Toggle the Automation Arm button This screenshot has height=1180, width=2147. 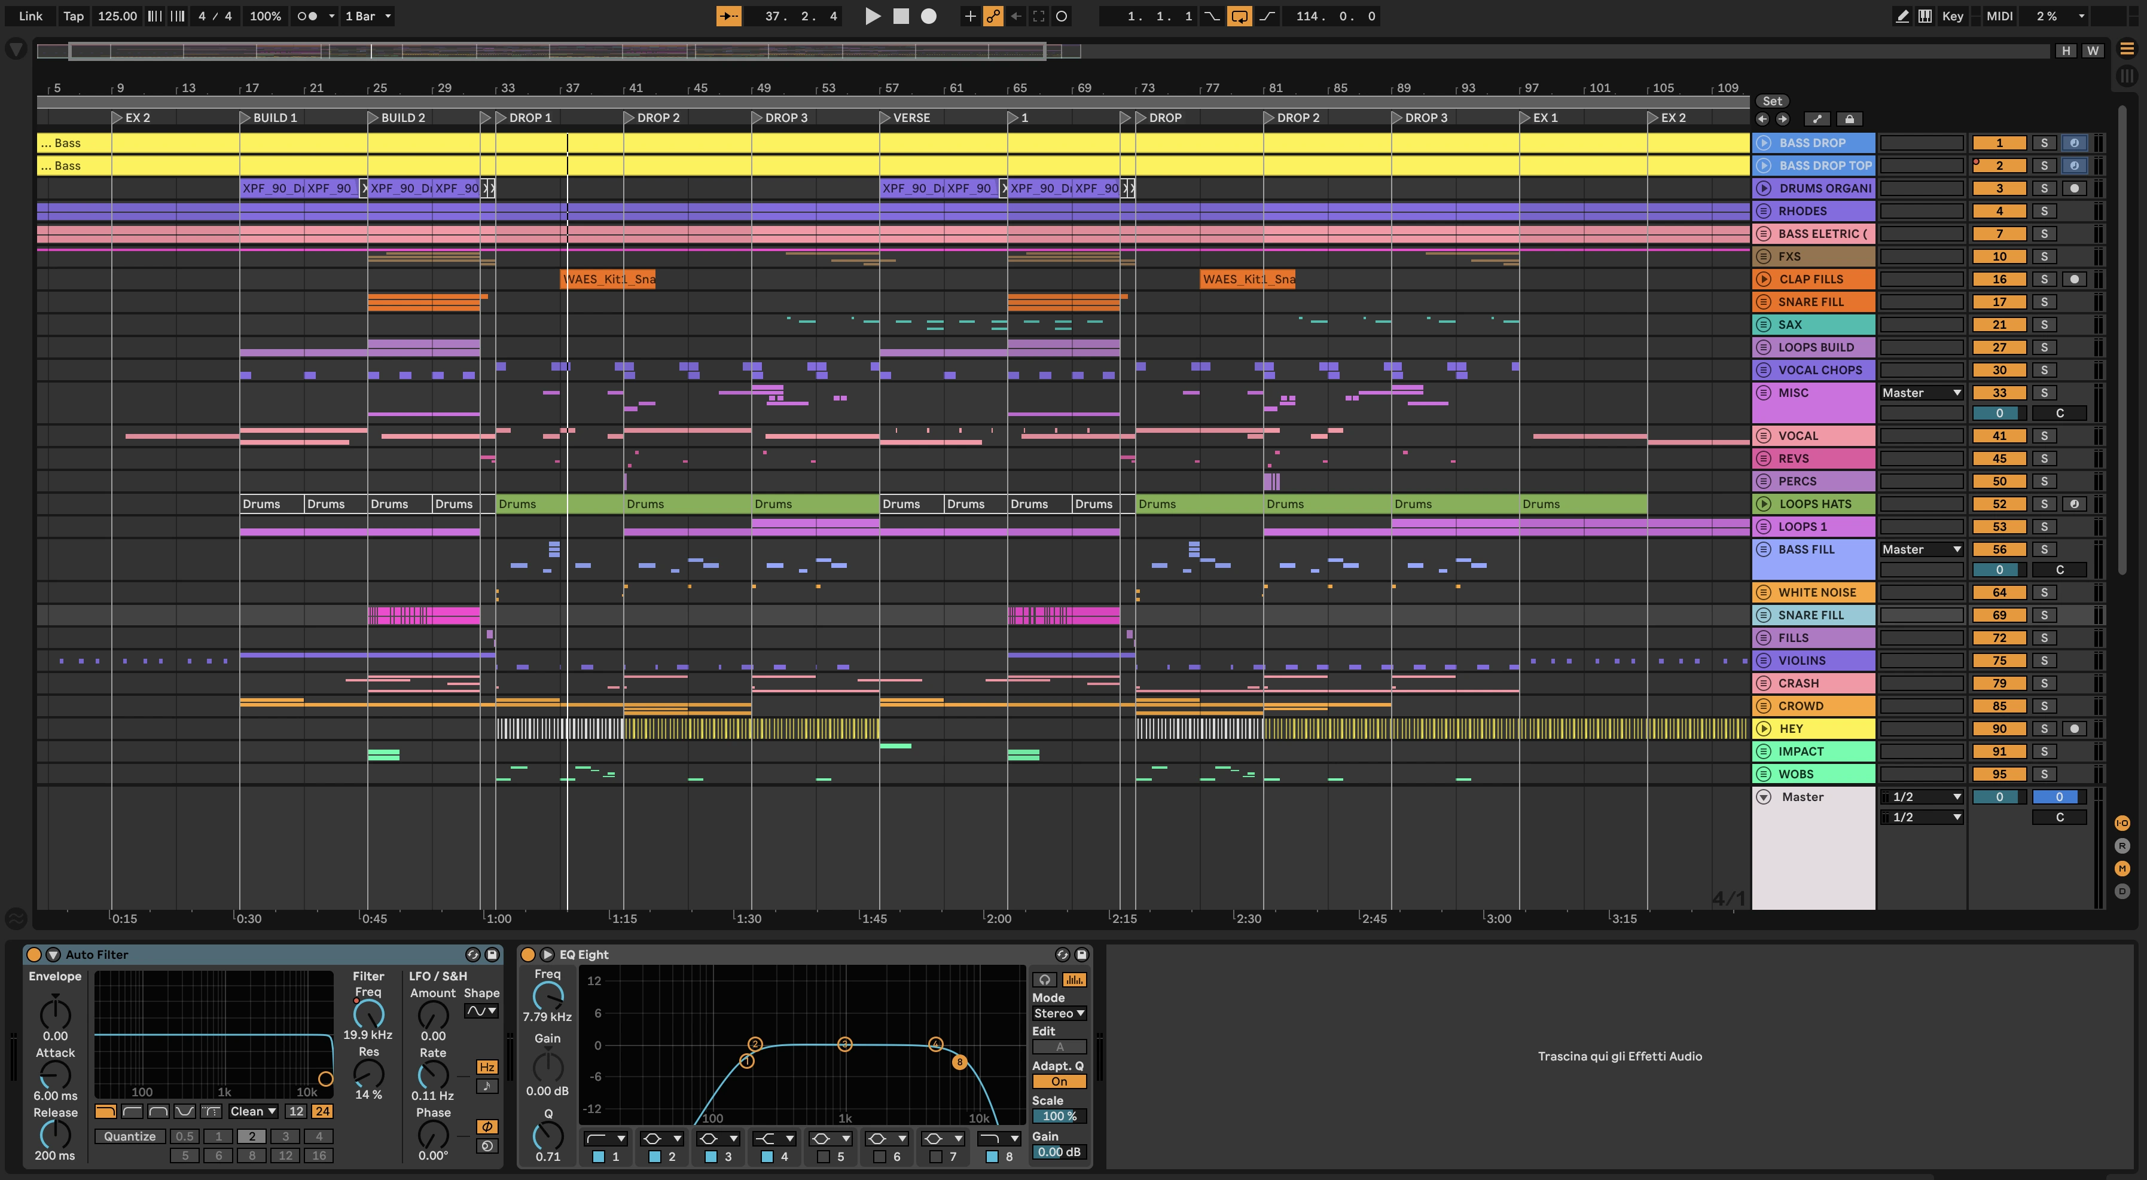pyautogui.click(x=993, y=16)
